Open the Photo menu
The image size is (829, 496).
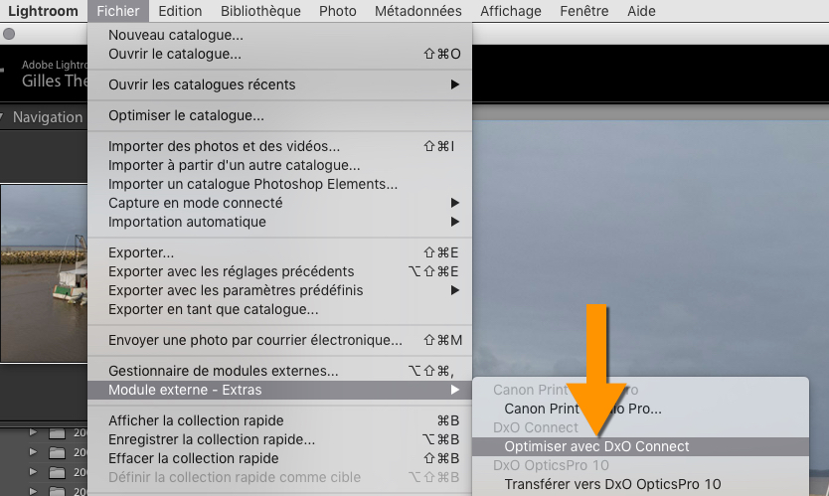337,11
